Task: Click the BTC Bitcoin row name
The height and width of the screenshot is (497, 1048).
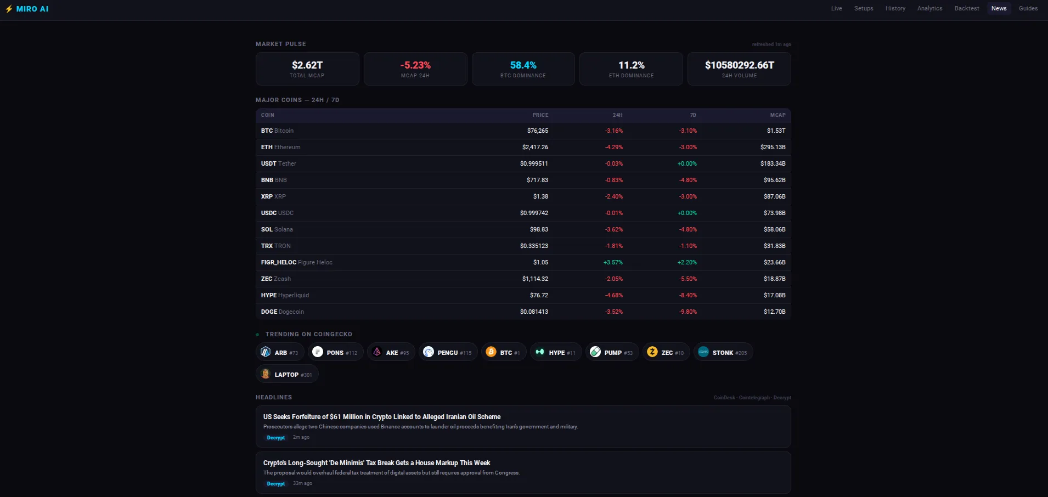Action: coord(277,131)
